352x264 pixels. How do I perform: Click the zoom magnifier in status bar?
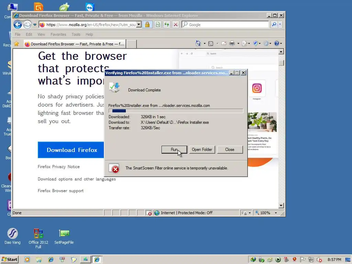(x=257, y=213)
